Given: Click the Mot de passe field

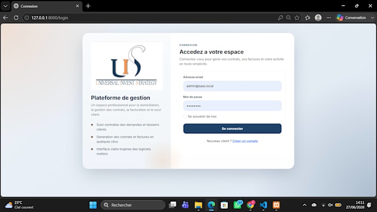Looking at the screenshot, I should point(232,106).
